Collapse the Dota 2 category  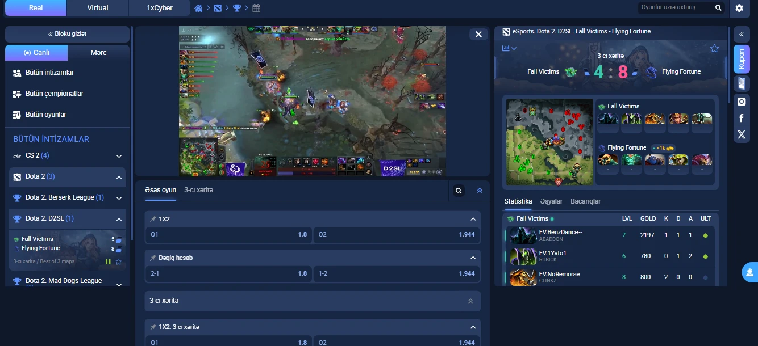(x=119, y=177)
